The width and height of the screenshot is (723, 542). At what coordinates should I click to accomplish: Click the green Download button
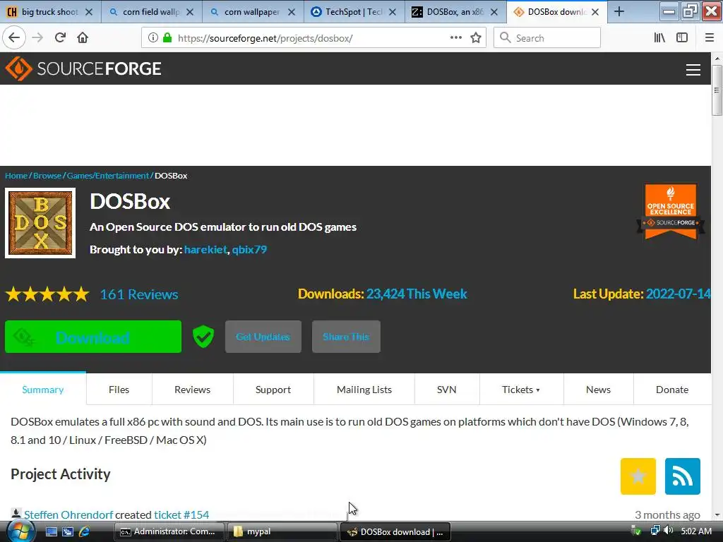point(93,337)
